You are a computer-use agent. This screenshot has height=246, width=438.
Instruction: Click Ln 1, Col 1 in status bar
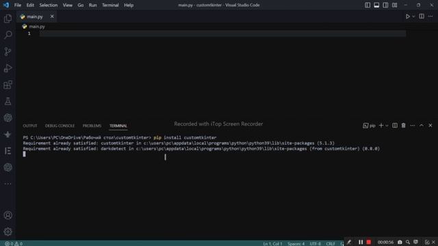tap(272, 243)
